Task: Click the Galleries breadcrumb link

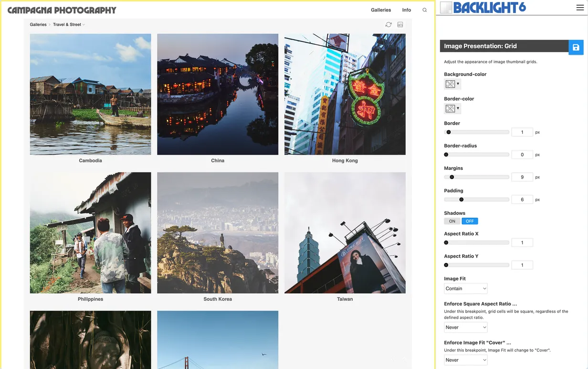Action: [x=38, y=24]
